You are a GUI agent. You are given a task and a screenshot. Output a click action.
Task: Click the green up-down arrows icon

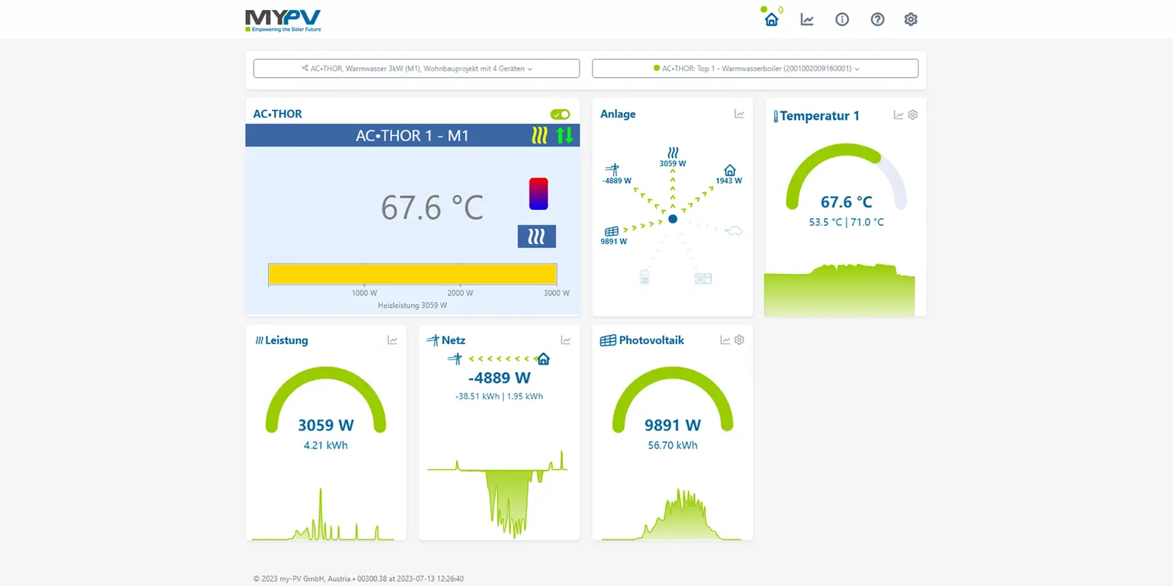pyautogui.click(x=564, y=136)
